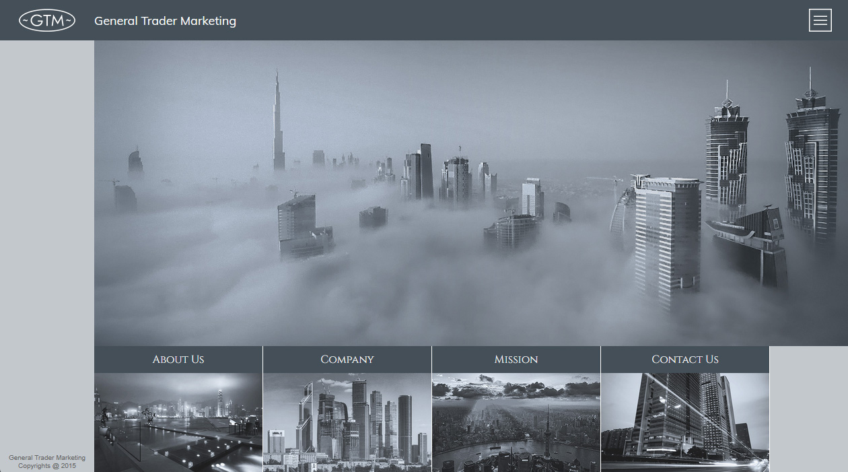Viewport: 848px width, 472px height.
Task: Click the About Us night harbor thumbnail
Action: tap(178, 422)
